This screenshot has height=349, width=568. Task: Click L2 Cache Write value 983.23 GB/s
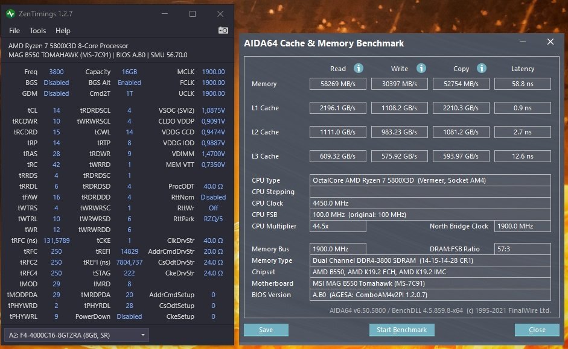400,132
